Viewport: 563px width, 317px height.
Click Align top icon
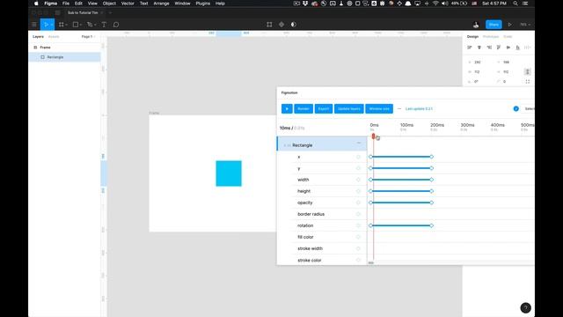tap(499, 48)
